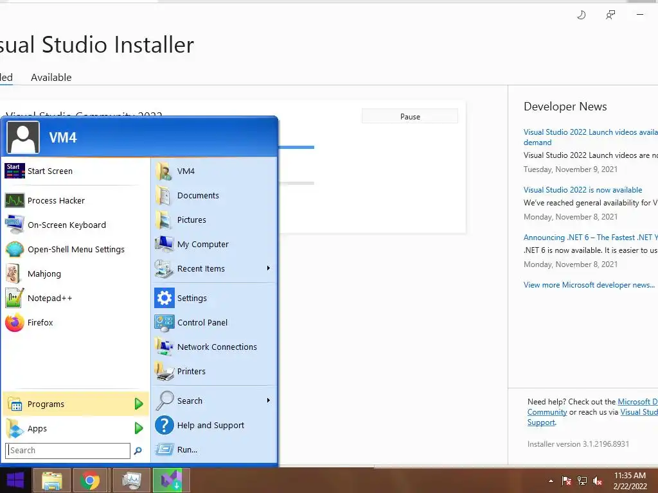Screen dimensions: 658x493
Task: Open Printers folder
Action: [214, 370]
